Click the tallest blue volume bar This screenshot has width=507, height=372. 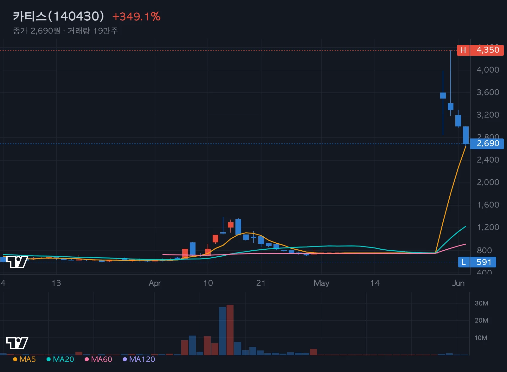tap(222, 331)
